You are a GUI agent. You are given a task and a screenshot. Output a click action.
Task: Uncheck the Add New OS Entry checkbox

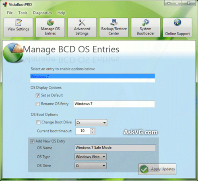pos(32,141)
